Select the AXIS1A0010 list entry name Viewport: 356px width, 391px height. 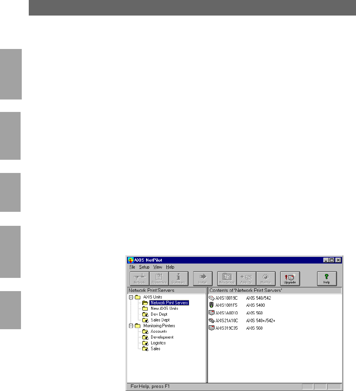pyautogui.click(x=226, y=313)
